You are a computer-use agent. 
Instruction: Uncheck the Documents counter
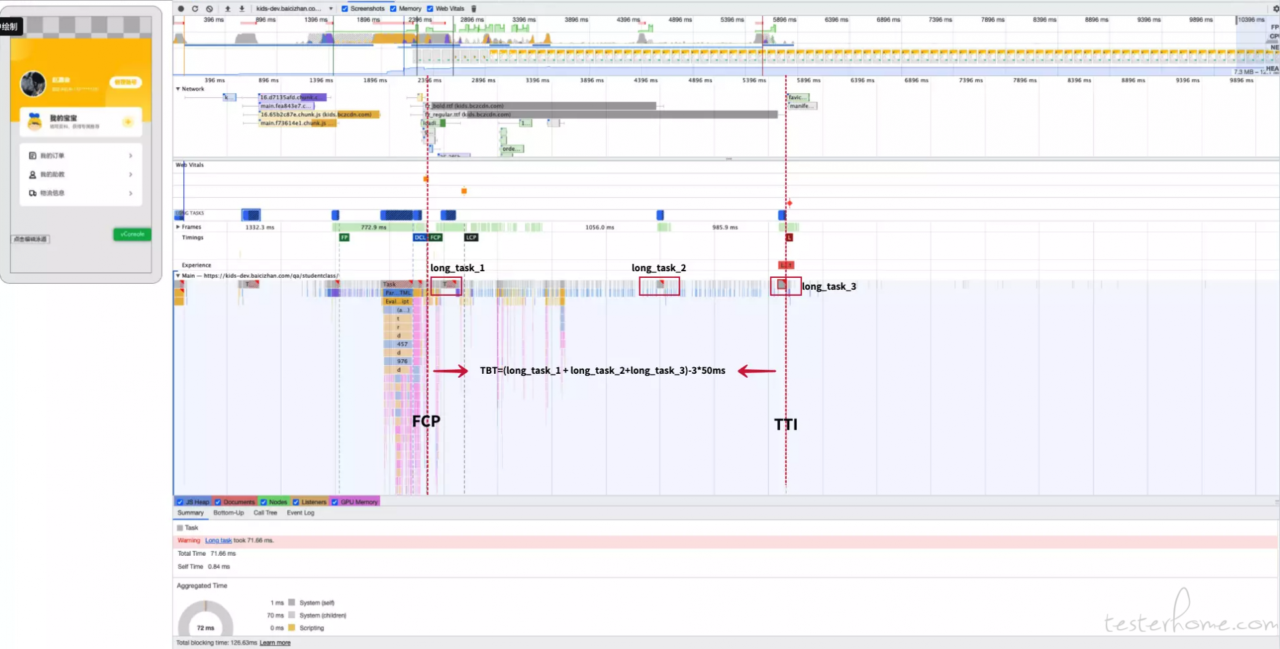click(217, 502)
